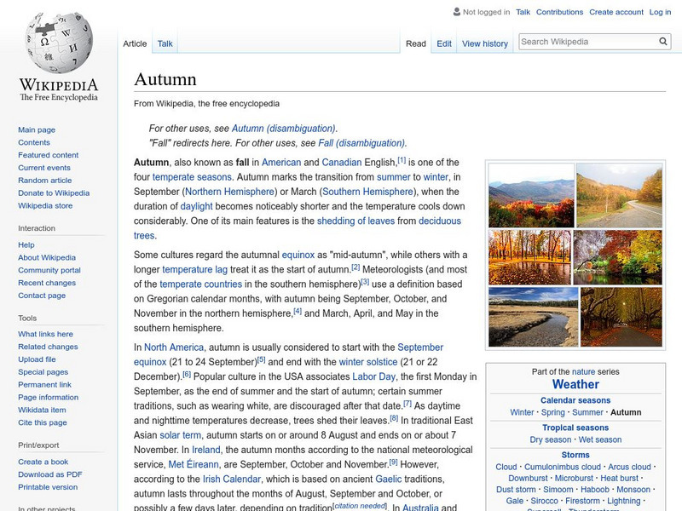Viewport: 682px width, 511px height.
Task: Click the Wikipedia globe logo
Action: pyautogui.click(x=59, y=43)
